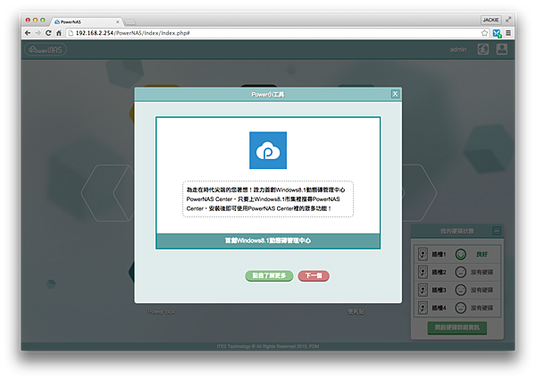The width and height of the screenshot is (536, 380).
Task: Click the Power小工具 dialog title text
Action: (268, 95)
